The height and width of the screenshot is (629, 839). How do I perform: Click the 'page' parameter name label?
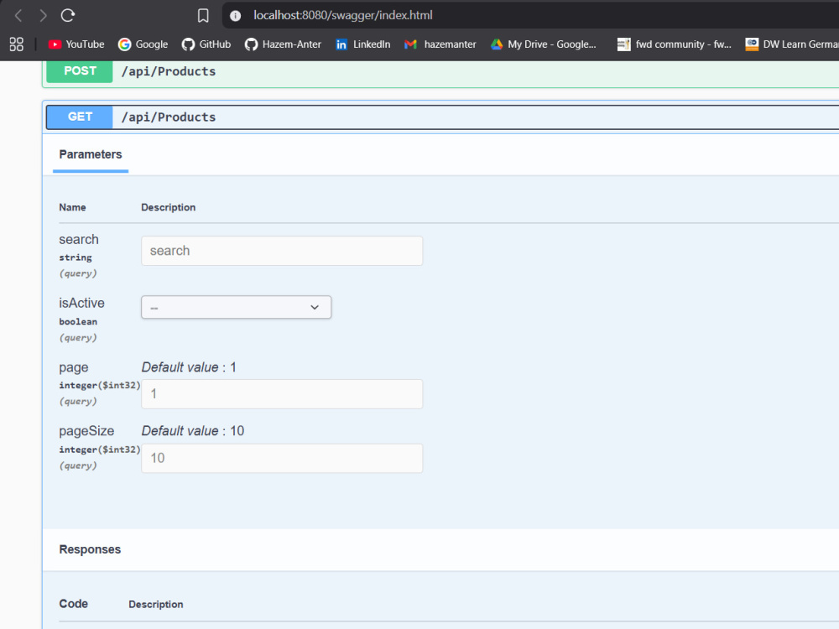[73, 368]
